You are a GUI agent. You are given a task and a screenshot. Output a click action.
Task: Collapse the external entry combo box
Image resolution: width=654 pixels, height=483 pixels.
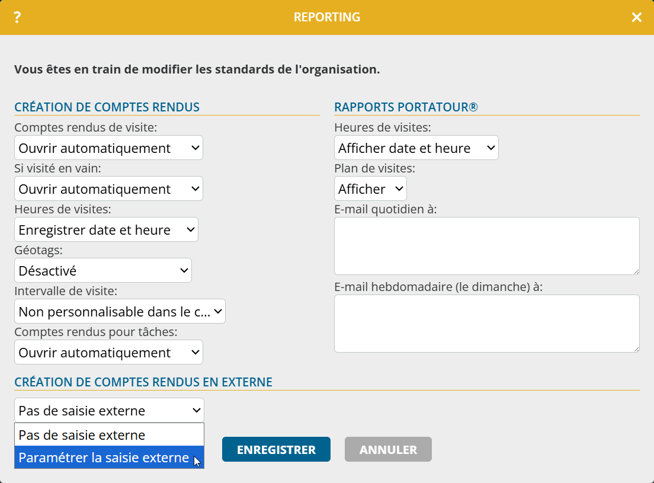109,411
